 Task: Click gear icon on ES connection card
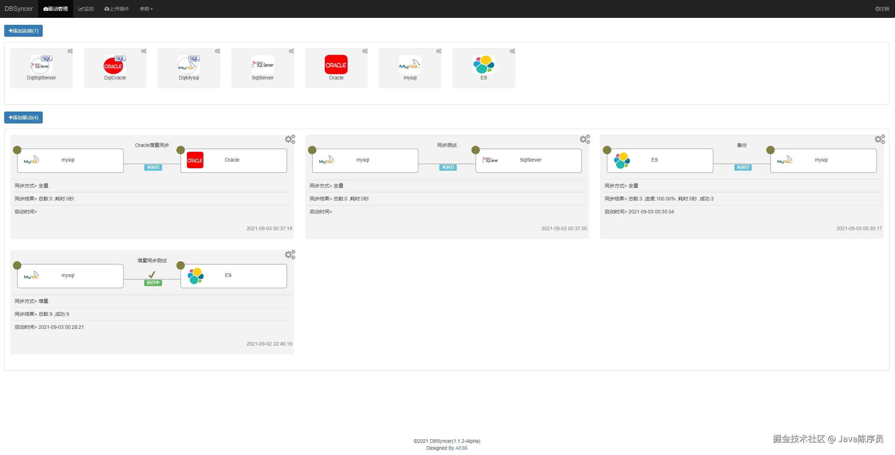512,51
